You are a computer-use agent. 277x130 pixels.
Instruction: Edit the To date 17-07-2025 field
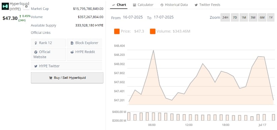pos(164,17)
